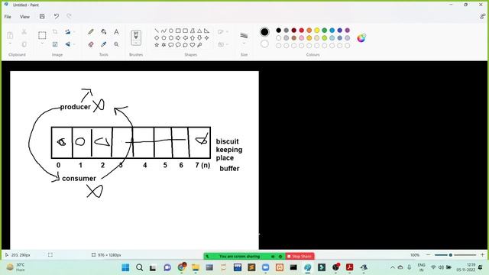The height and width of the screenshot is (275, 489).
Task: Click the Redo arrow
Action: click(x=69, y=17)
